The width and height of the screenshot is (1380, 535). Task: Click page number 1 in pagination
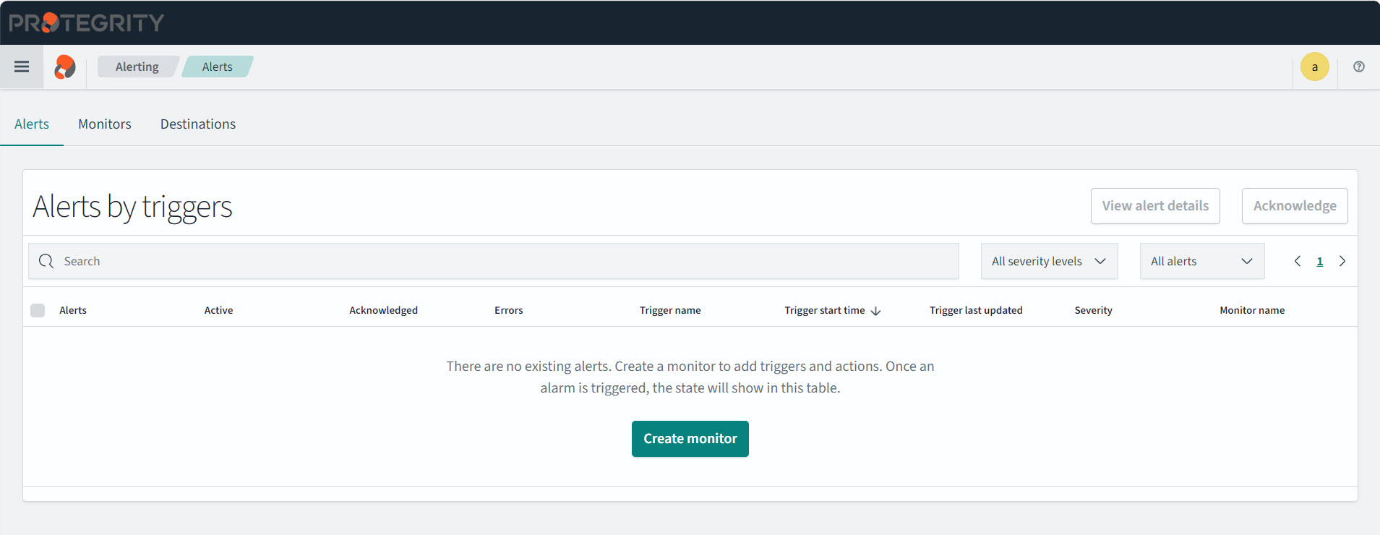pos(1320,261)
